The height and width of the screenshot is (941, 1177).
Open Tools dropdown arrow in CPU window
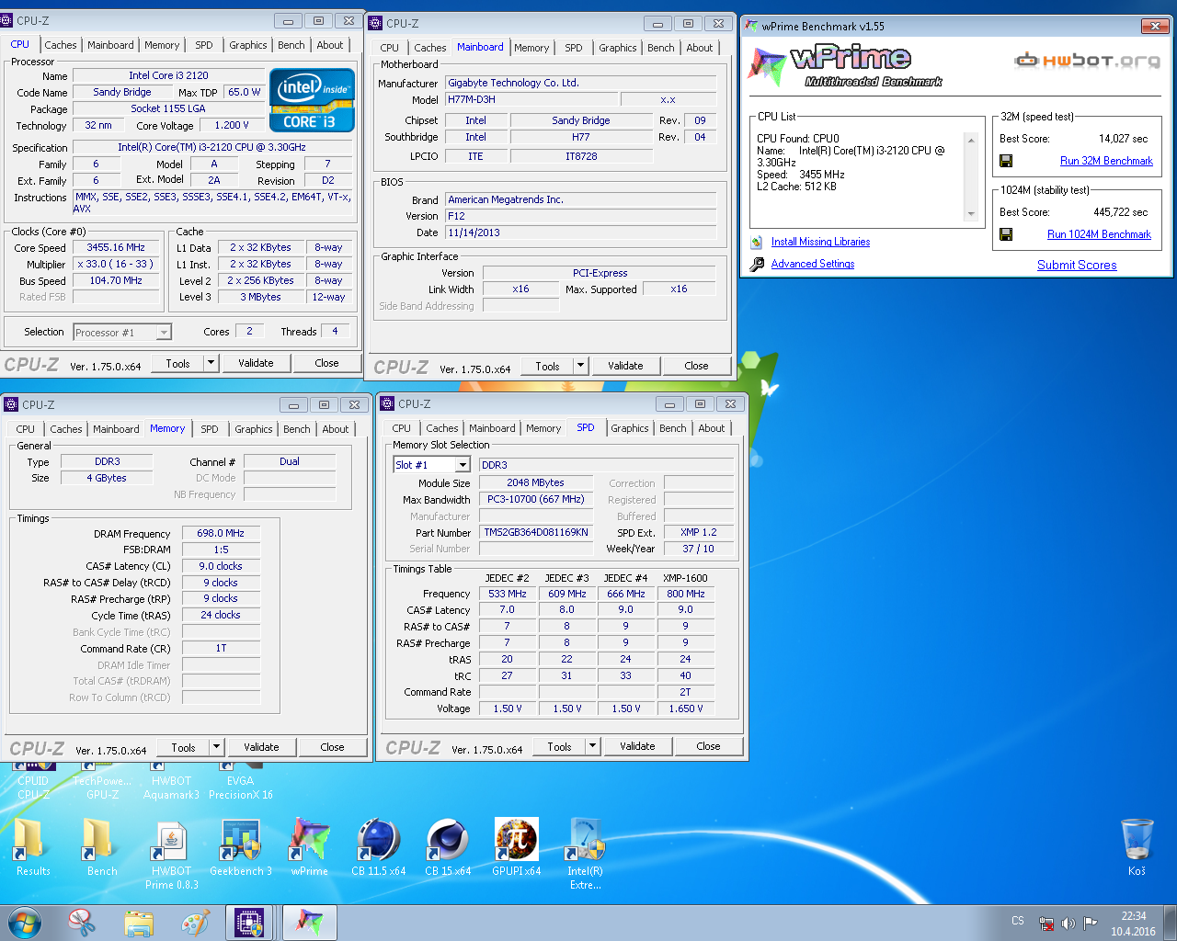211,363
